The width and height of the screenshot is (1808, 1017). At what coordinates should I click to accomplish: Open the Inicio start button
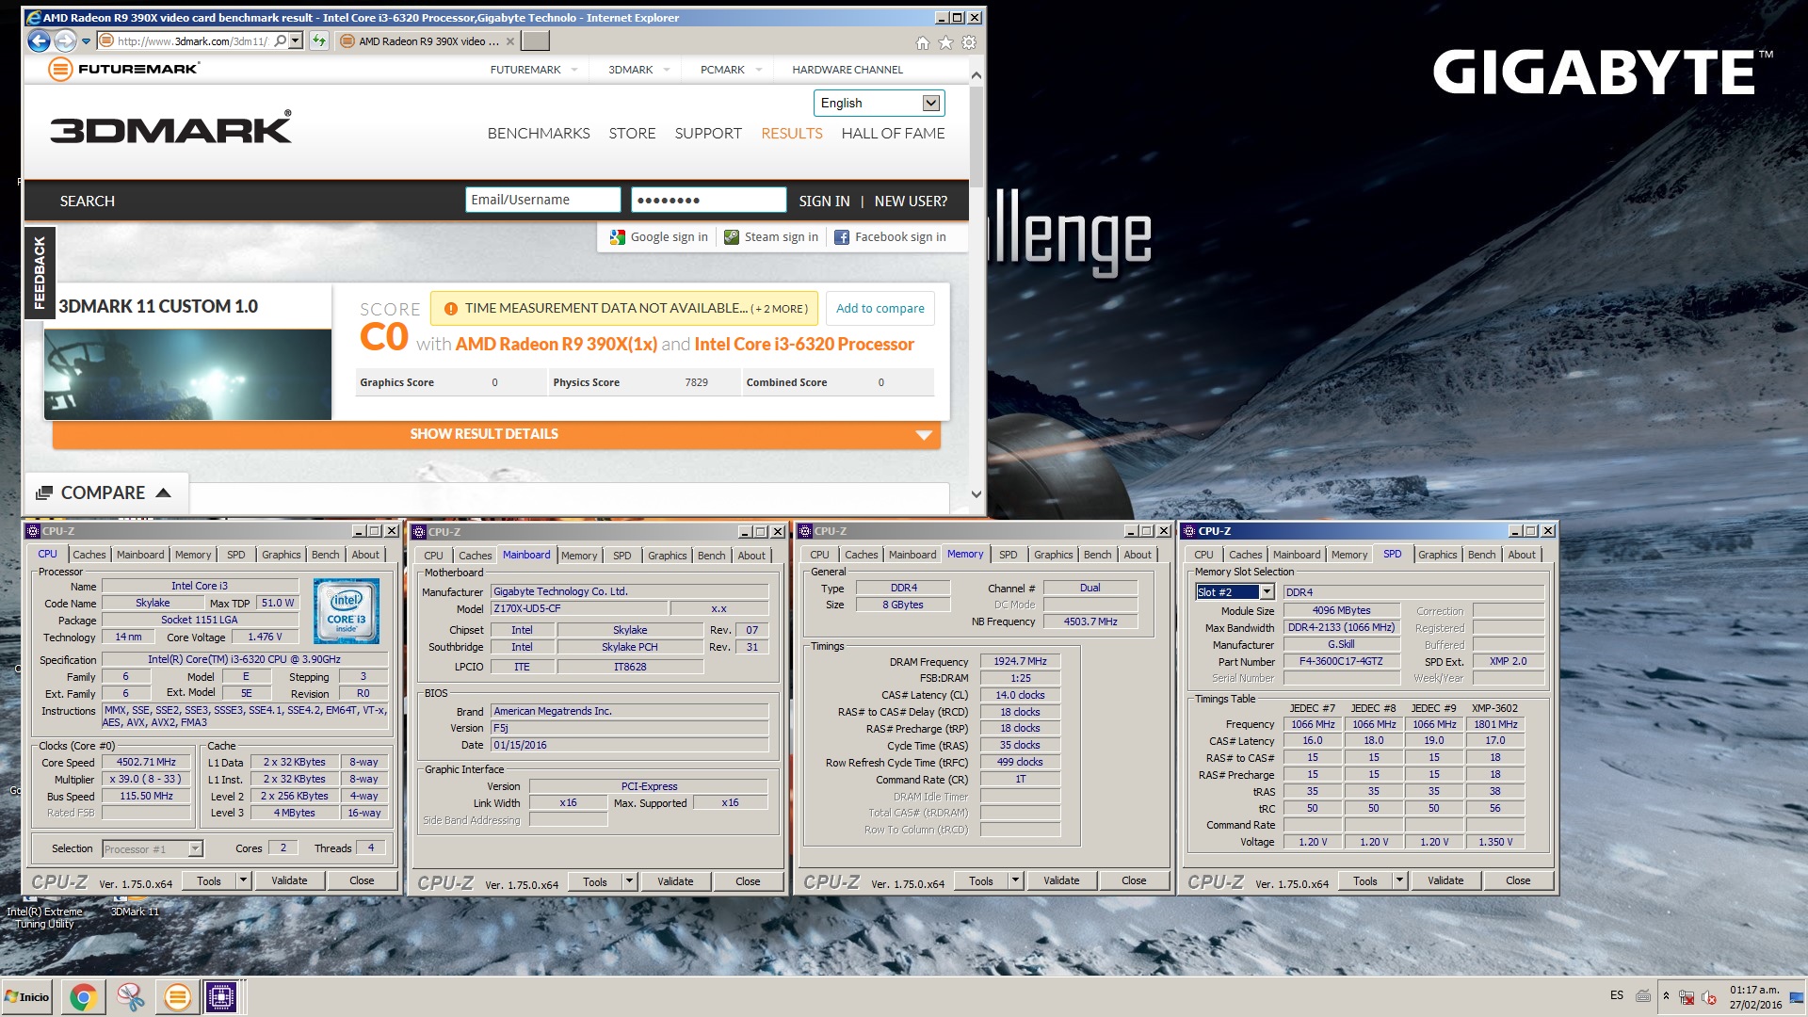click(x=27, y=996)
